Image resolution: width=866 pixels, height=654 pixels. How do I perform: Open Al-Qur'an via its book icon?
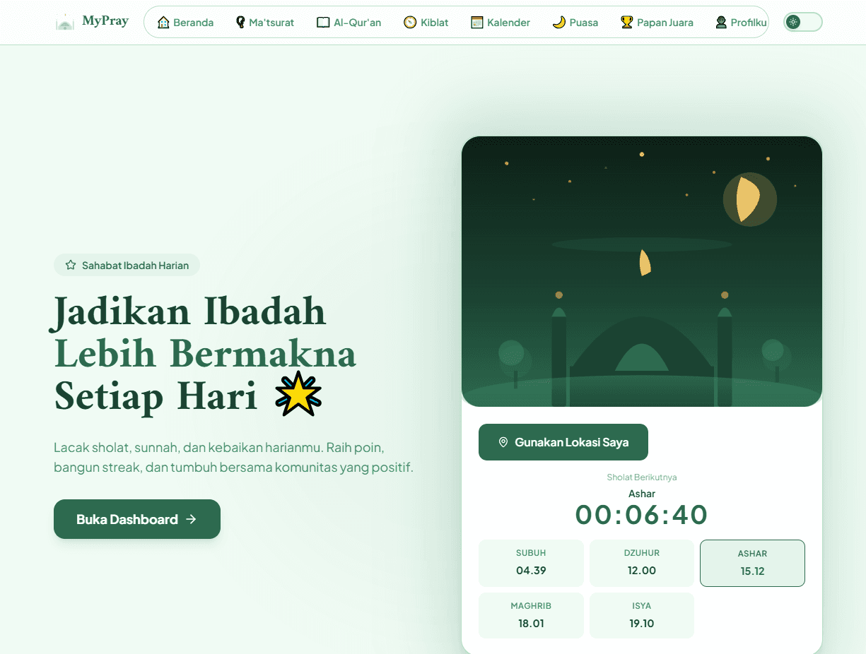pyautogui.click(x=322, y=22)
